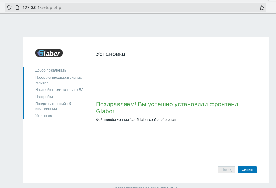The image size is (276, 188).
Task: Select the 'Установка' step in sidebar
Action: pos(44,116)
